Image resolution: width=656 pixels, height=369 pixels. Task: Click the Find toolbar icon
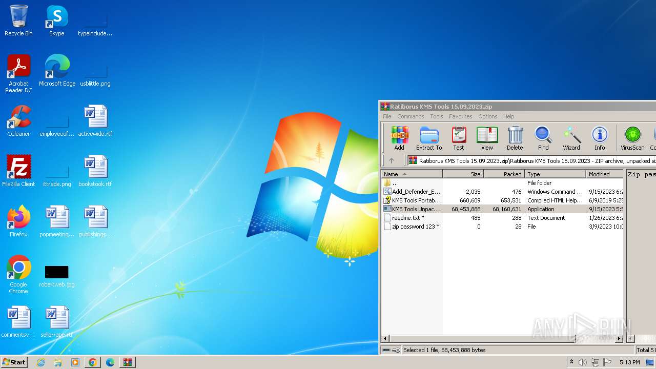pyautogui.click(x=543, y=138)
